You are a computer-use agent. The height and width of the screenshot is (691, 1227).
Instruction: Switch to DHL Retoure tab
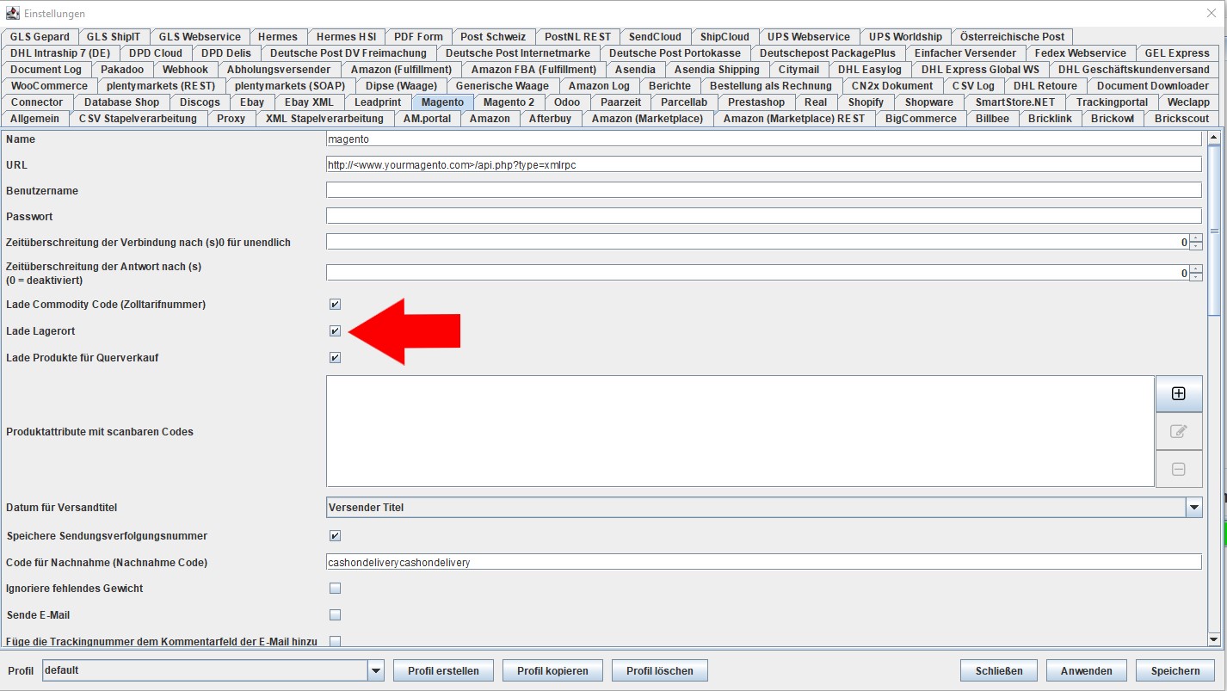point(1045,86)
